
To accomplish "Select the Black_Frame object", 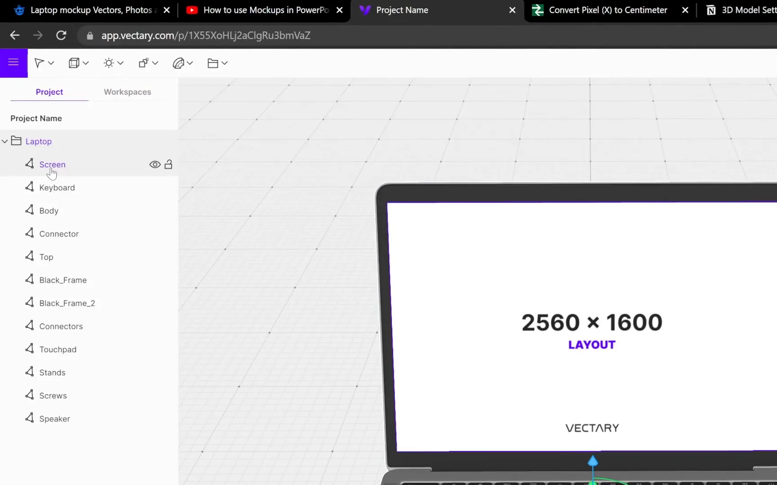I will (x=63, y=280).
